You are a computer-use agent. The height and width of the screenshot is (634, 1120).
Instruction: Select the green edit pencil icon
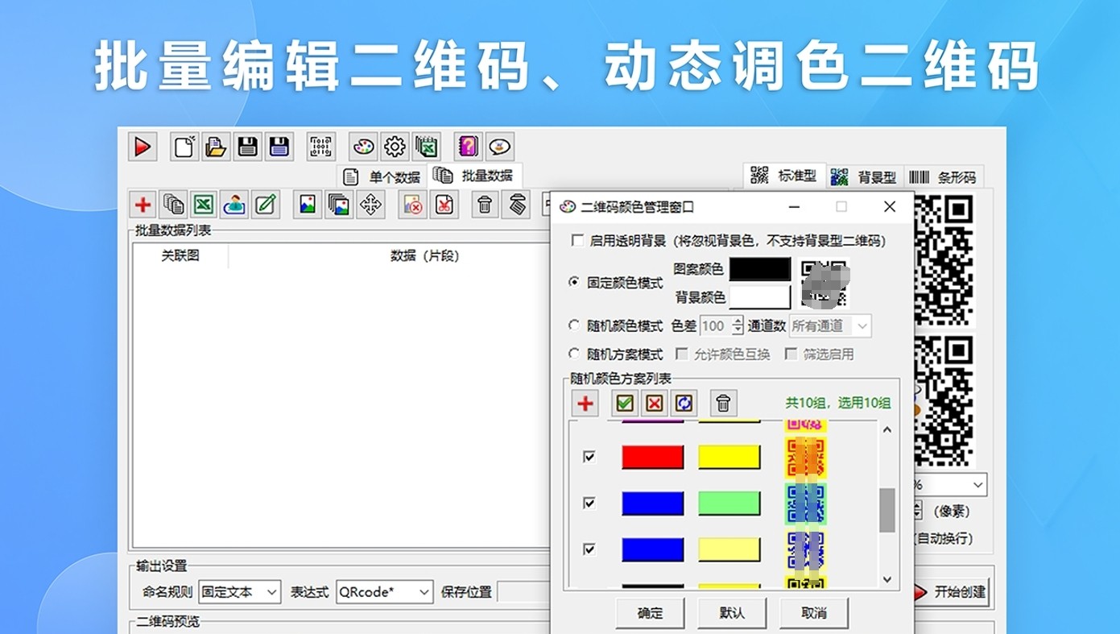[265, 205]
